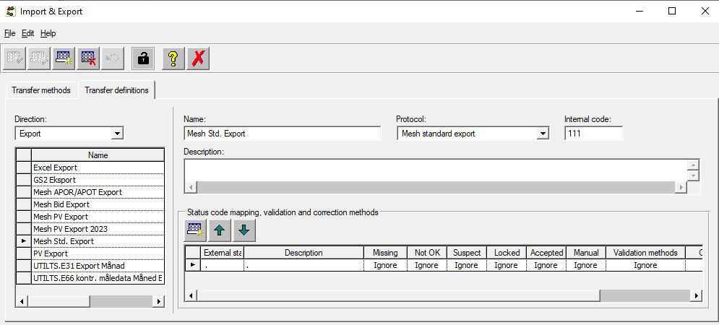Click the Suspect column header
This screenshot has height=325, width=719.
pos(467,253)
